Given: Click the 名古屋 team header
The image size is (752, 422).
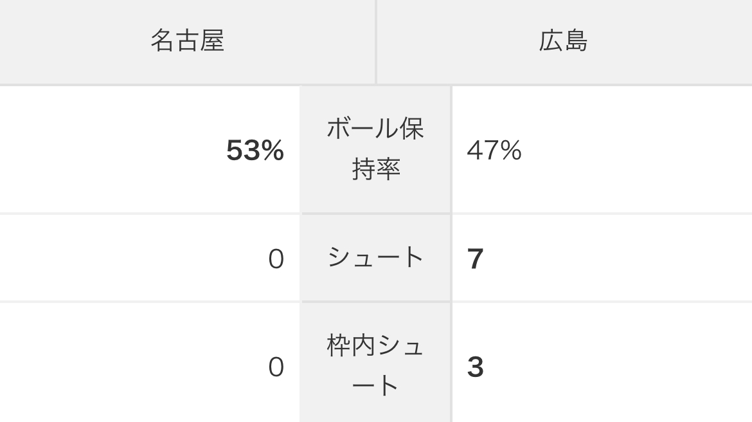Looking at the screenshot, I should (x=187, y=41).
